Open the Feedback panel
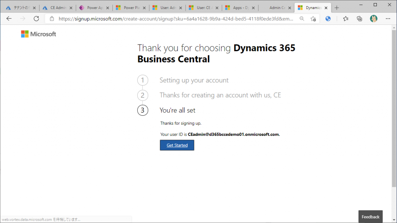Screen dimensions: 397x223 370,217
